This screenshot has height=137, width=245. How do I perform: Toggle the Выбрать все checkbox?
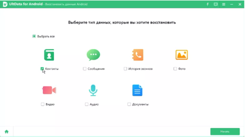point(34,36)
